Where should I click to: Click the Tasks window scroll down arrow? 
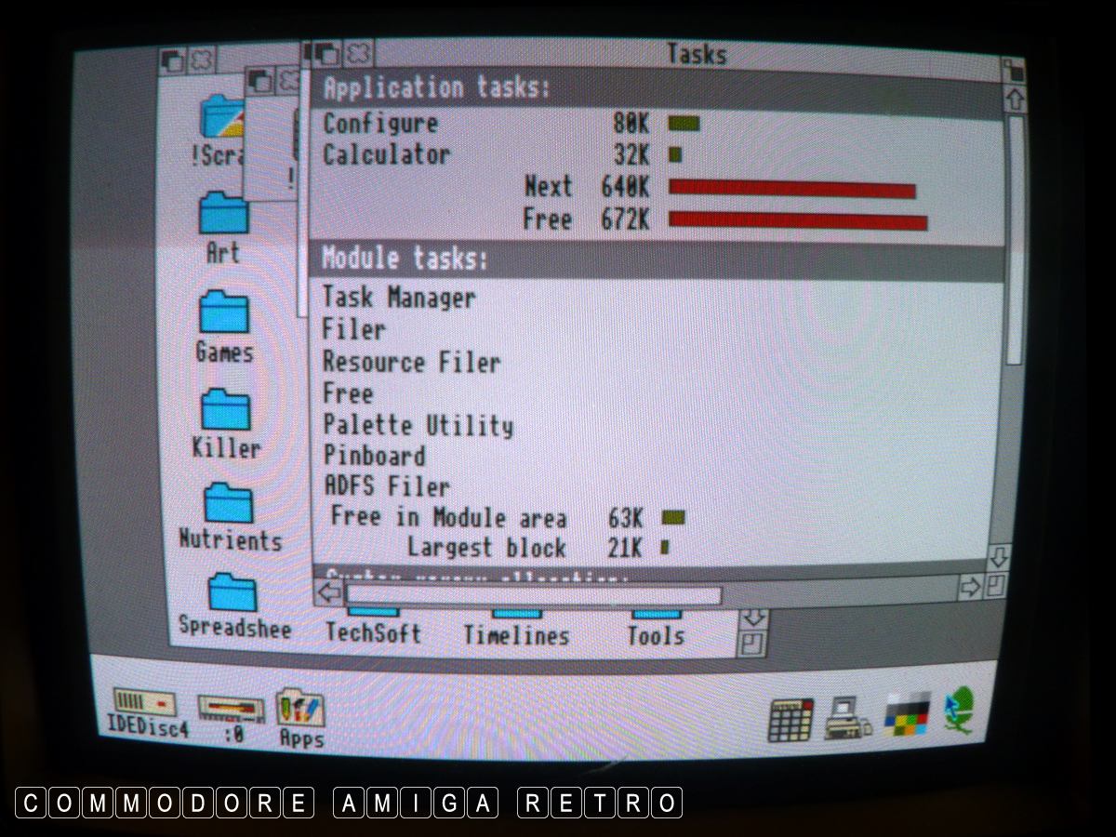pos(998,558)
